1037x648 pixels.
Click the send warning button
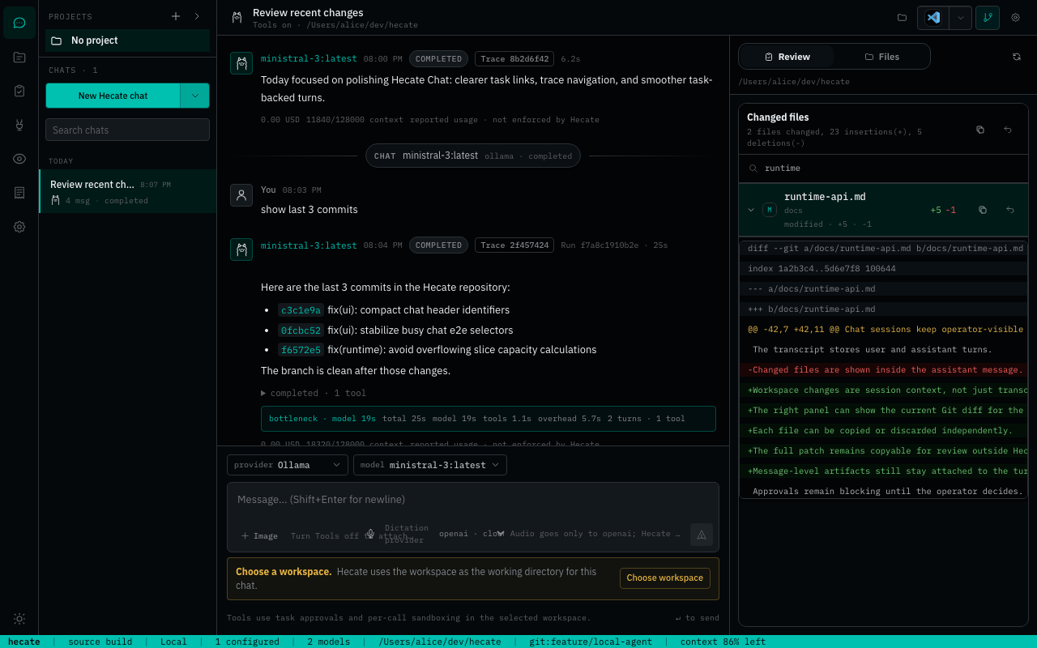[702, 535]
